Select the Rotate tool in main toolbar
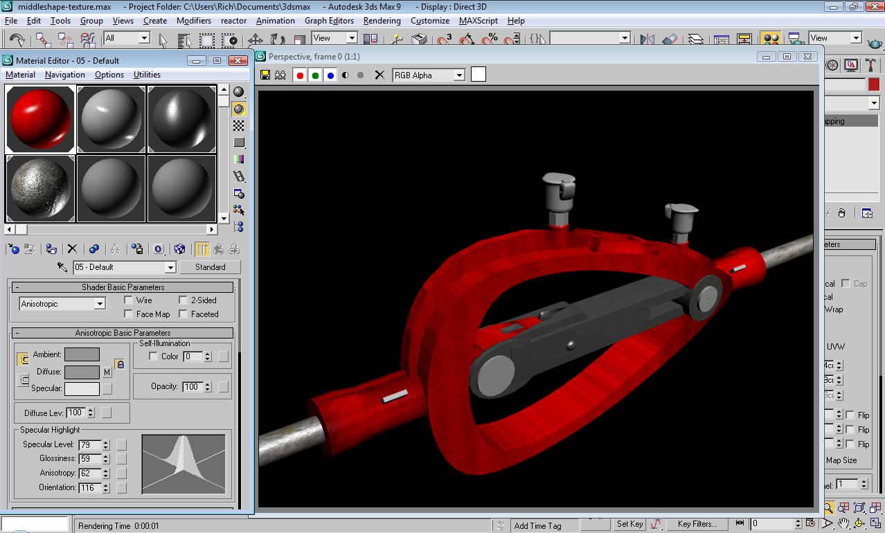885x533 pixels. pos(278,39)
